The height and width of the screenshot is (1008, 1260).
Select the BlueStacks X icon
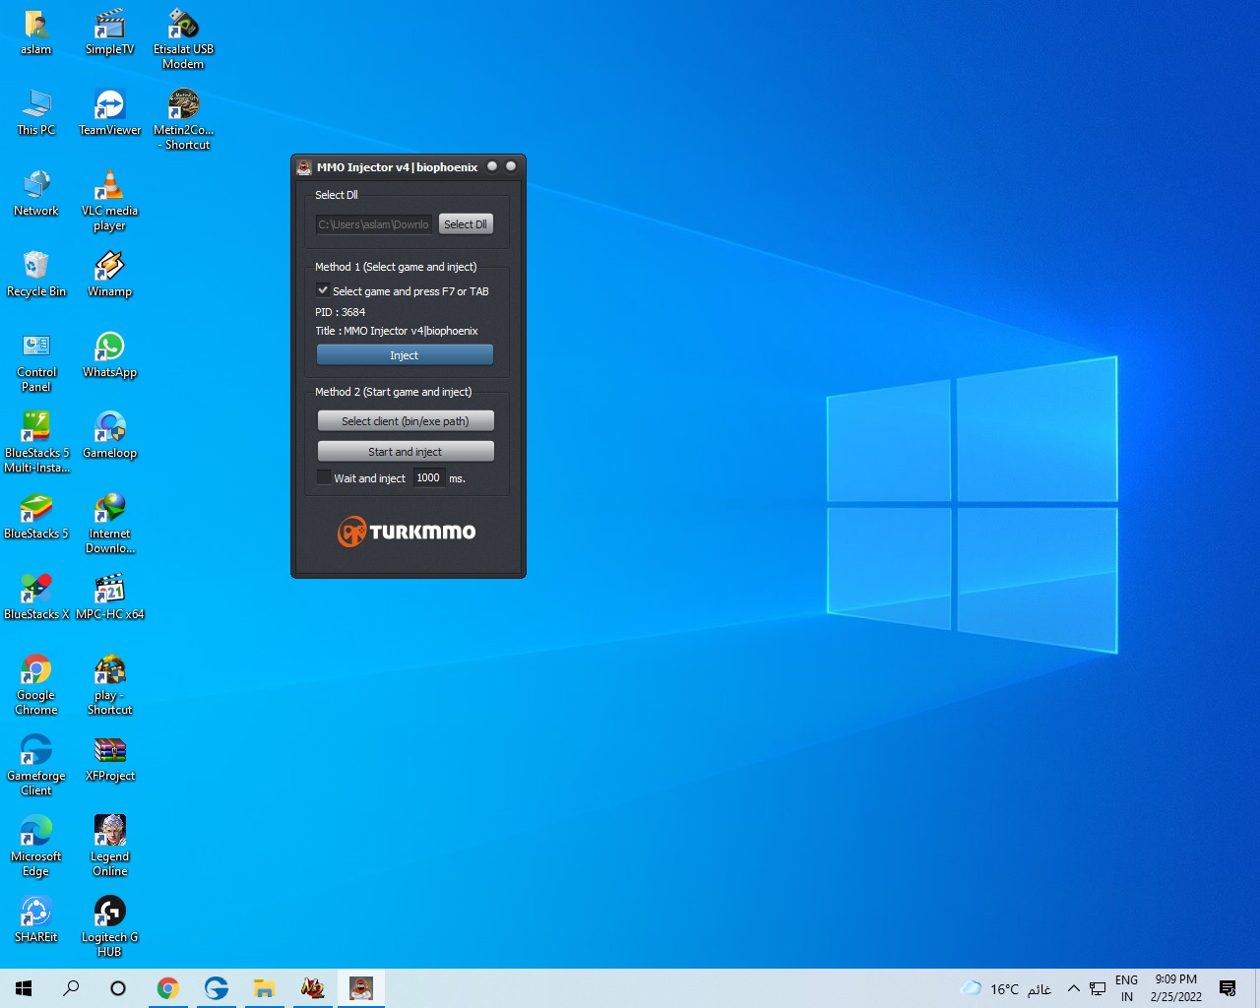(x=36, y=597)
